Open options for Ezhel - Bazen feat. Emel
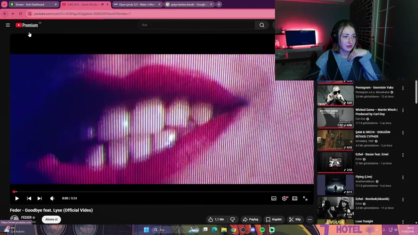Viewport: 418px width, 235px height. click(x=403, y=155)
